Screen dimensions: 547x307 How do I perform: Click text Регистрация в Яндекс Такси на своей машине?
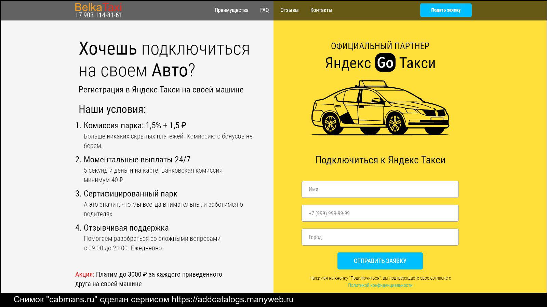pos(161,90)
